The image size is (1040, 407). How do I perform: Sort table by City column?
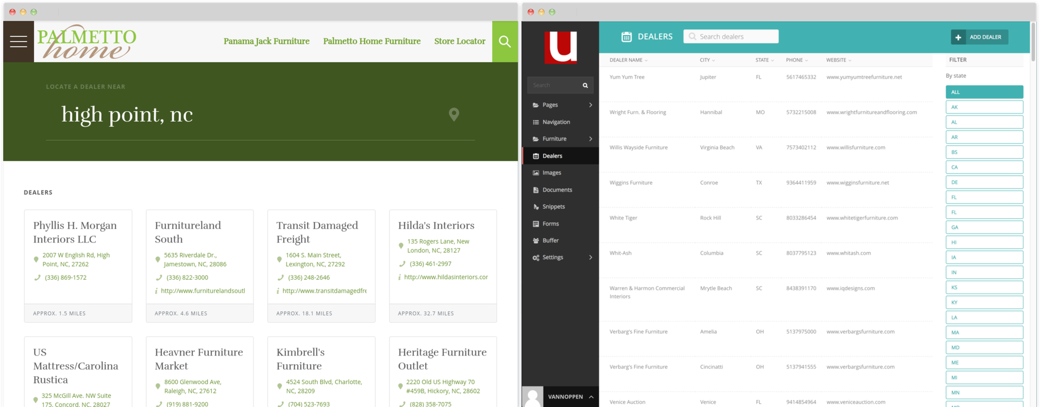[707, 60]
